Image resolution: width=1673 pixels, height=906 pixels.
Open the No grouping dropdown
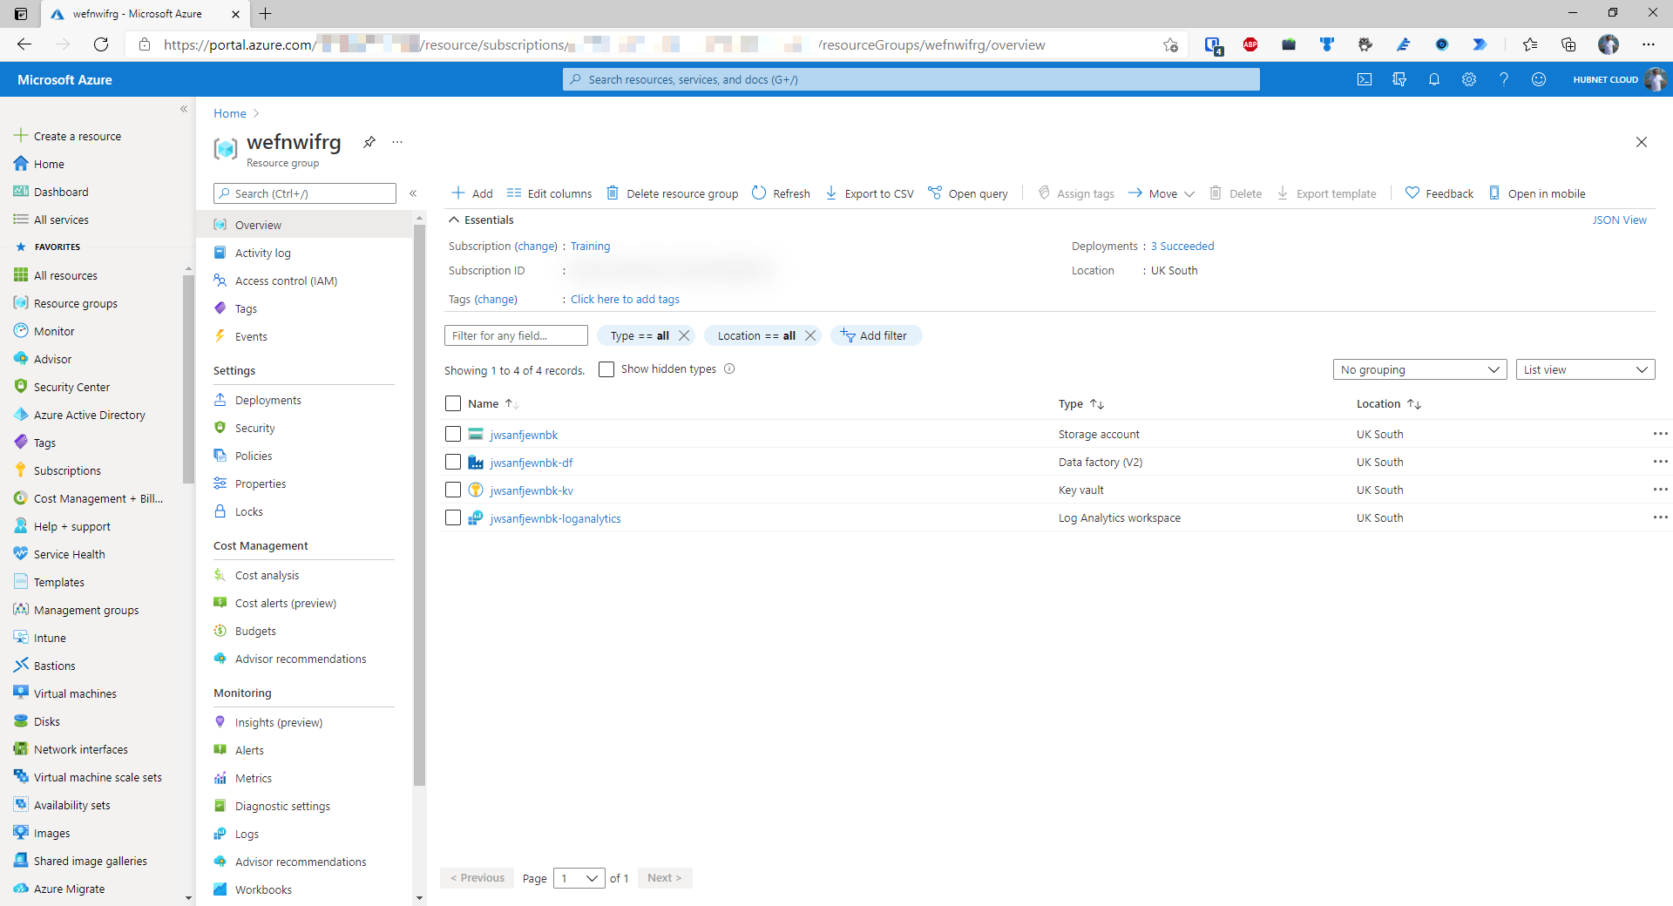[x=1419, y=369]
